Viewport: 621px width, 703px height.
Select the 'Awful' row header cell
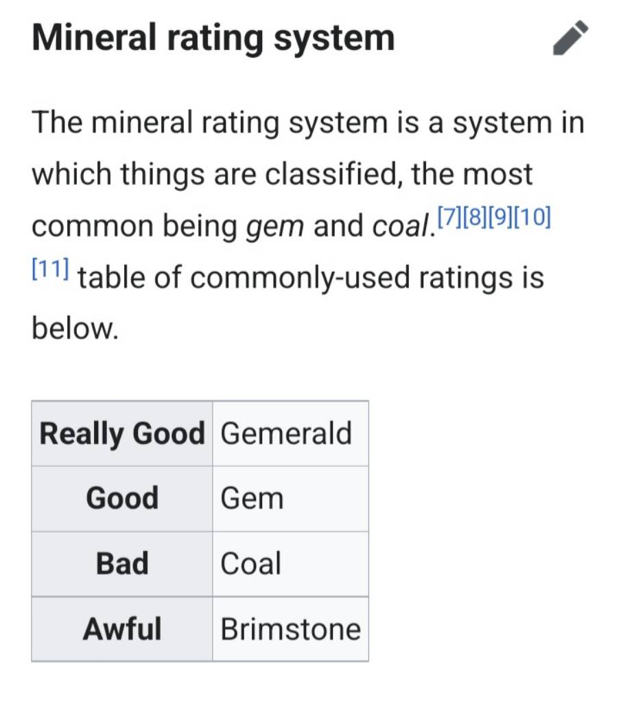coord(122,629)
